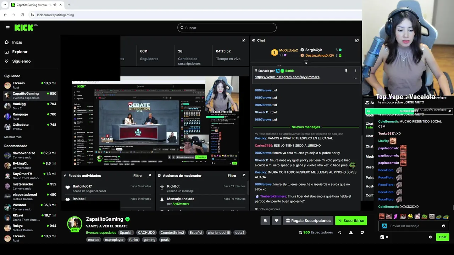Click KickBot deleted message entry
454x255 pixels.
[x=203, y=188]
